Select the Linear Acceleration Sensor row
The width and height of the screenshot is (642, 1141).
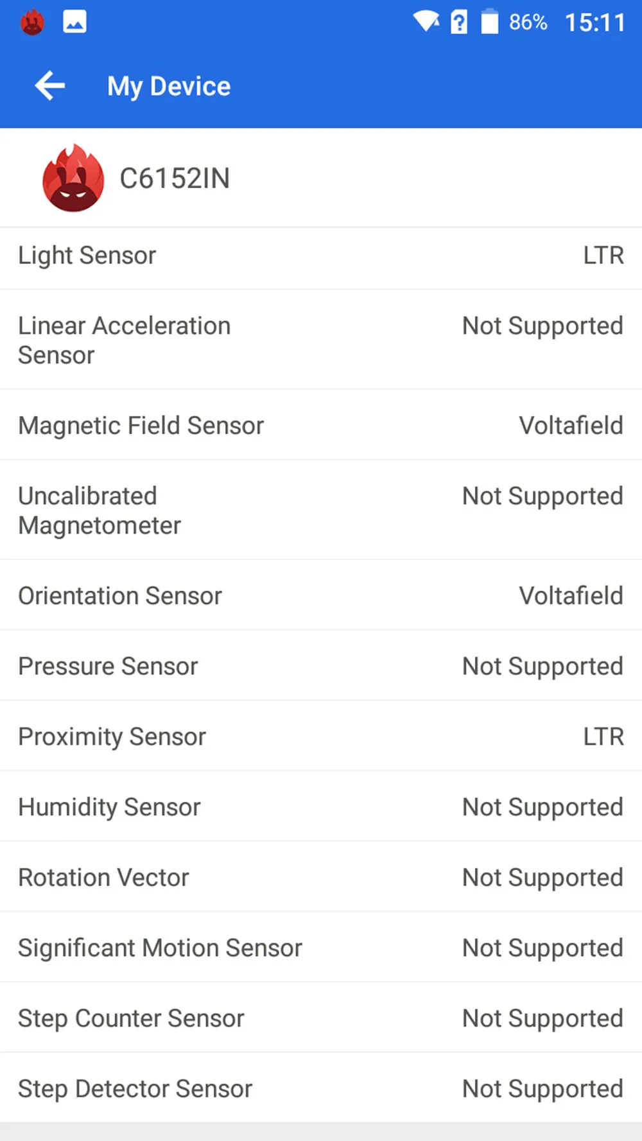[x=321, y=339]
